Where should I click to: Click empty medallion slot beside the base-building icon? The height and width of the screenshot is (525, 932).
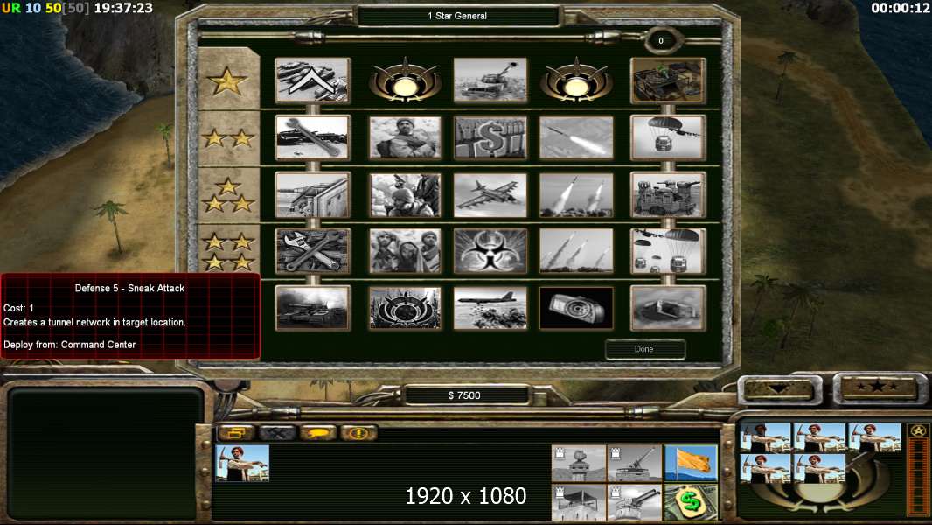tap(576, 80)
